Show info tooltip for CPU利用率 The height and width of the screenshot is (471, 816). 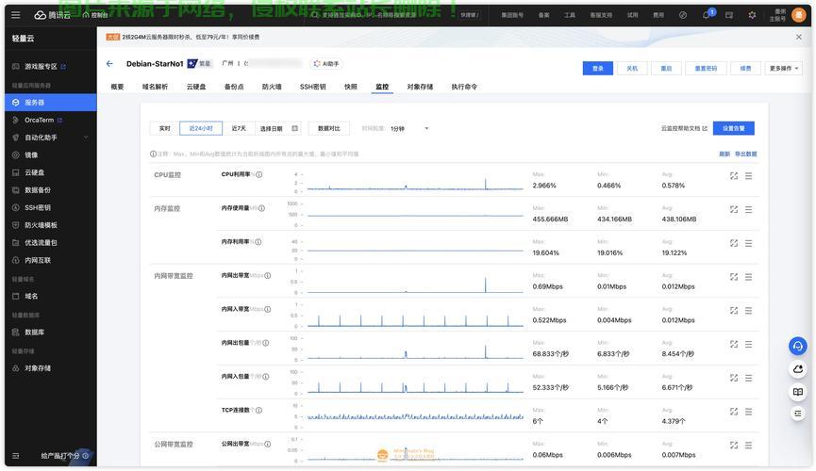258,174
